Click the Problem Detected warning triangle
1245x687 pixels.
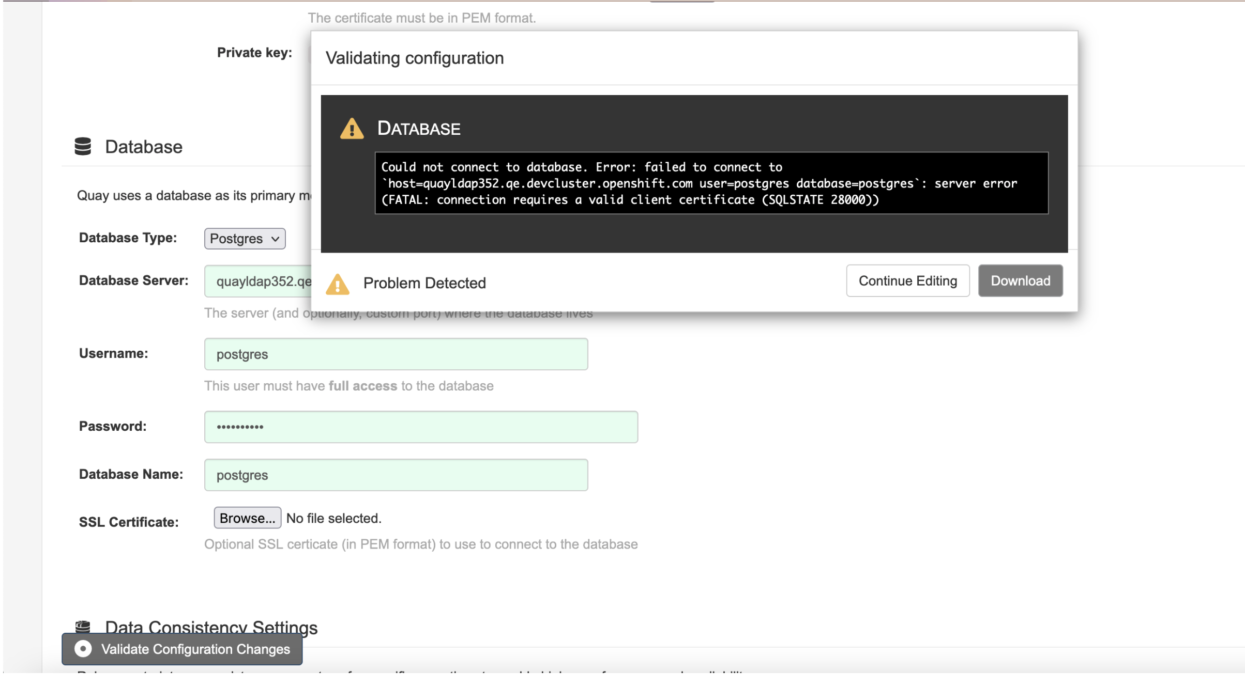(338, 284)
